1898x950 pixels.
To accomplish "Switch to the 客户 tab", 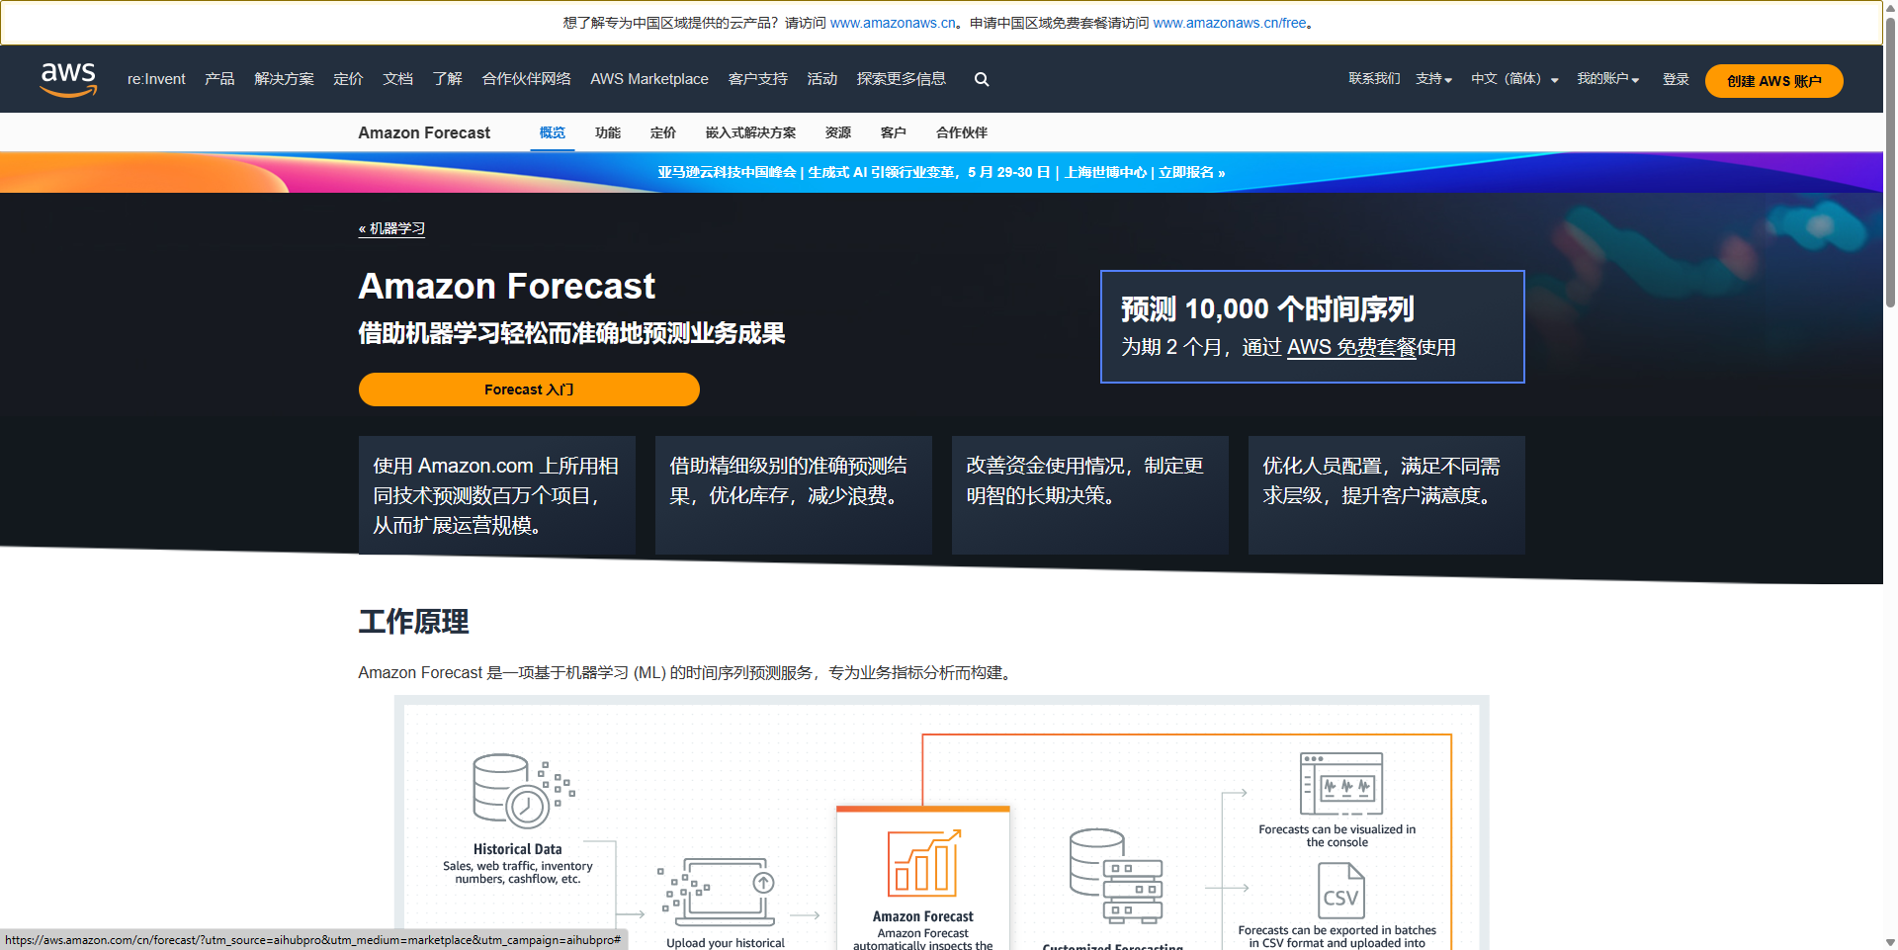I will [x=894, y=132].
